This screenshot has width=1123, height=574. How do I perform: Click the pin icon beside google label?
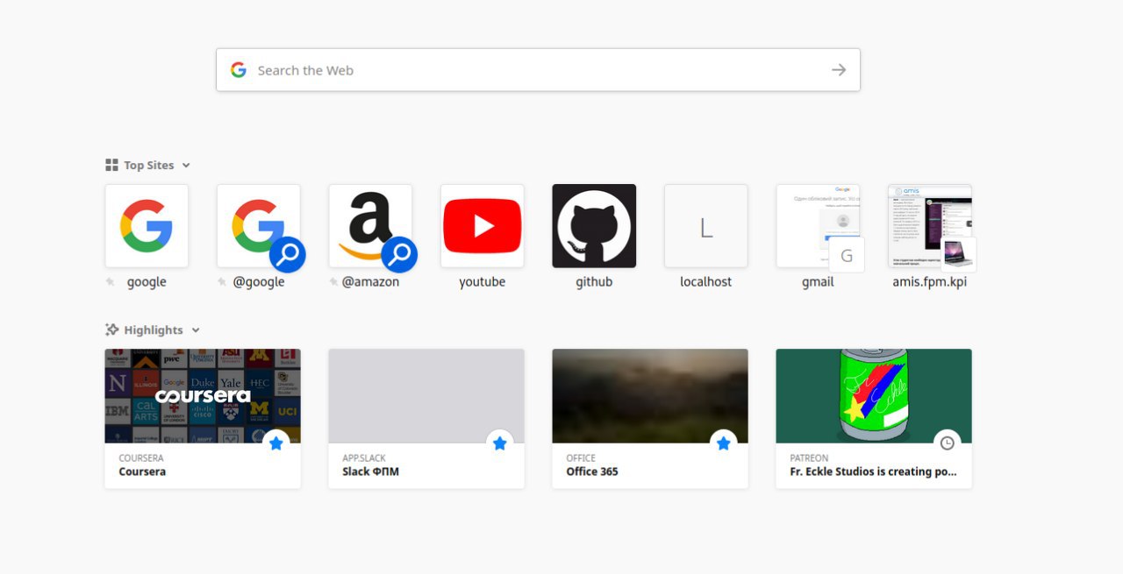111,282
